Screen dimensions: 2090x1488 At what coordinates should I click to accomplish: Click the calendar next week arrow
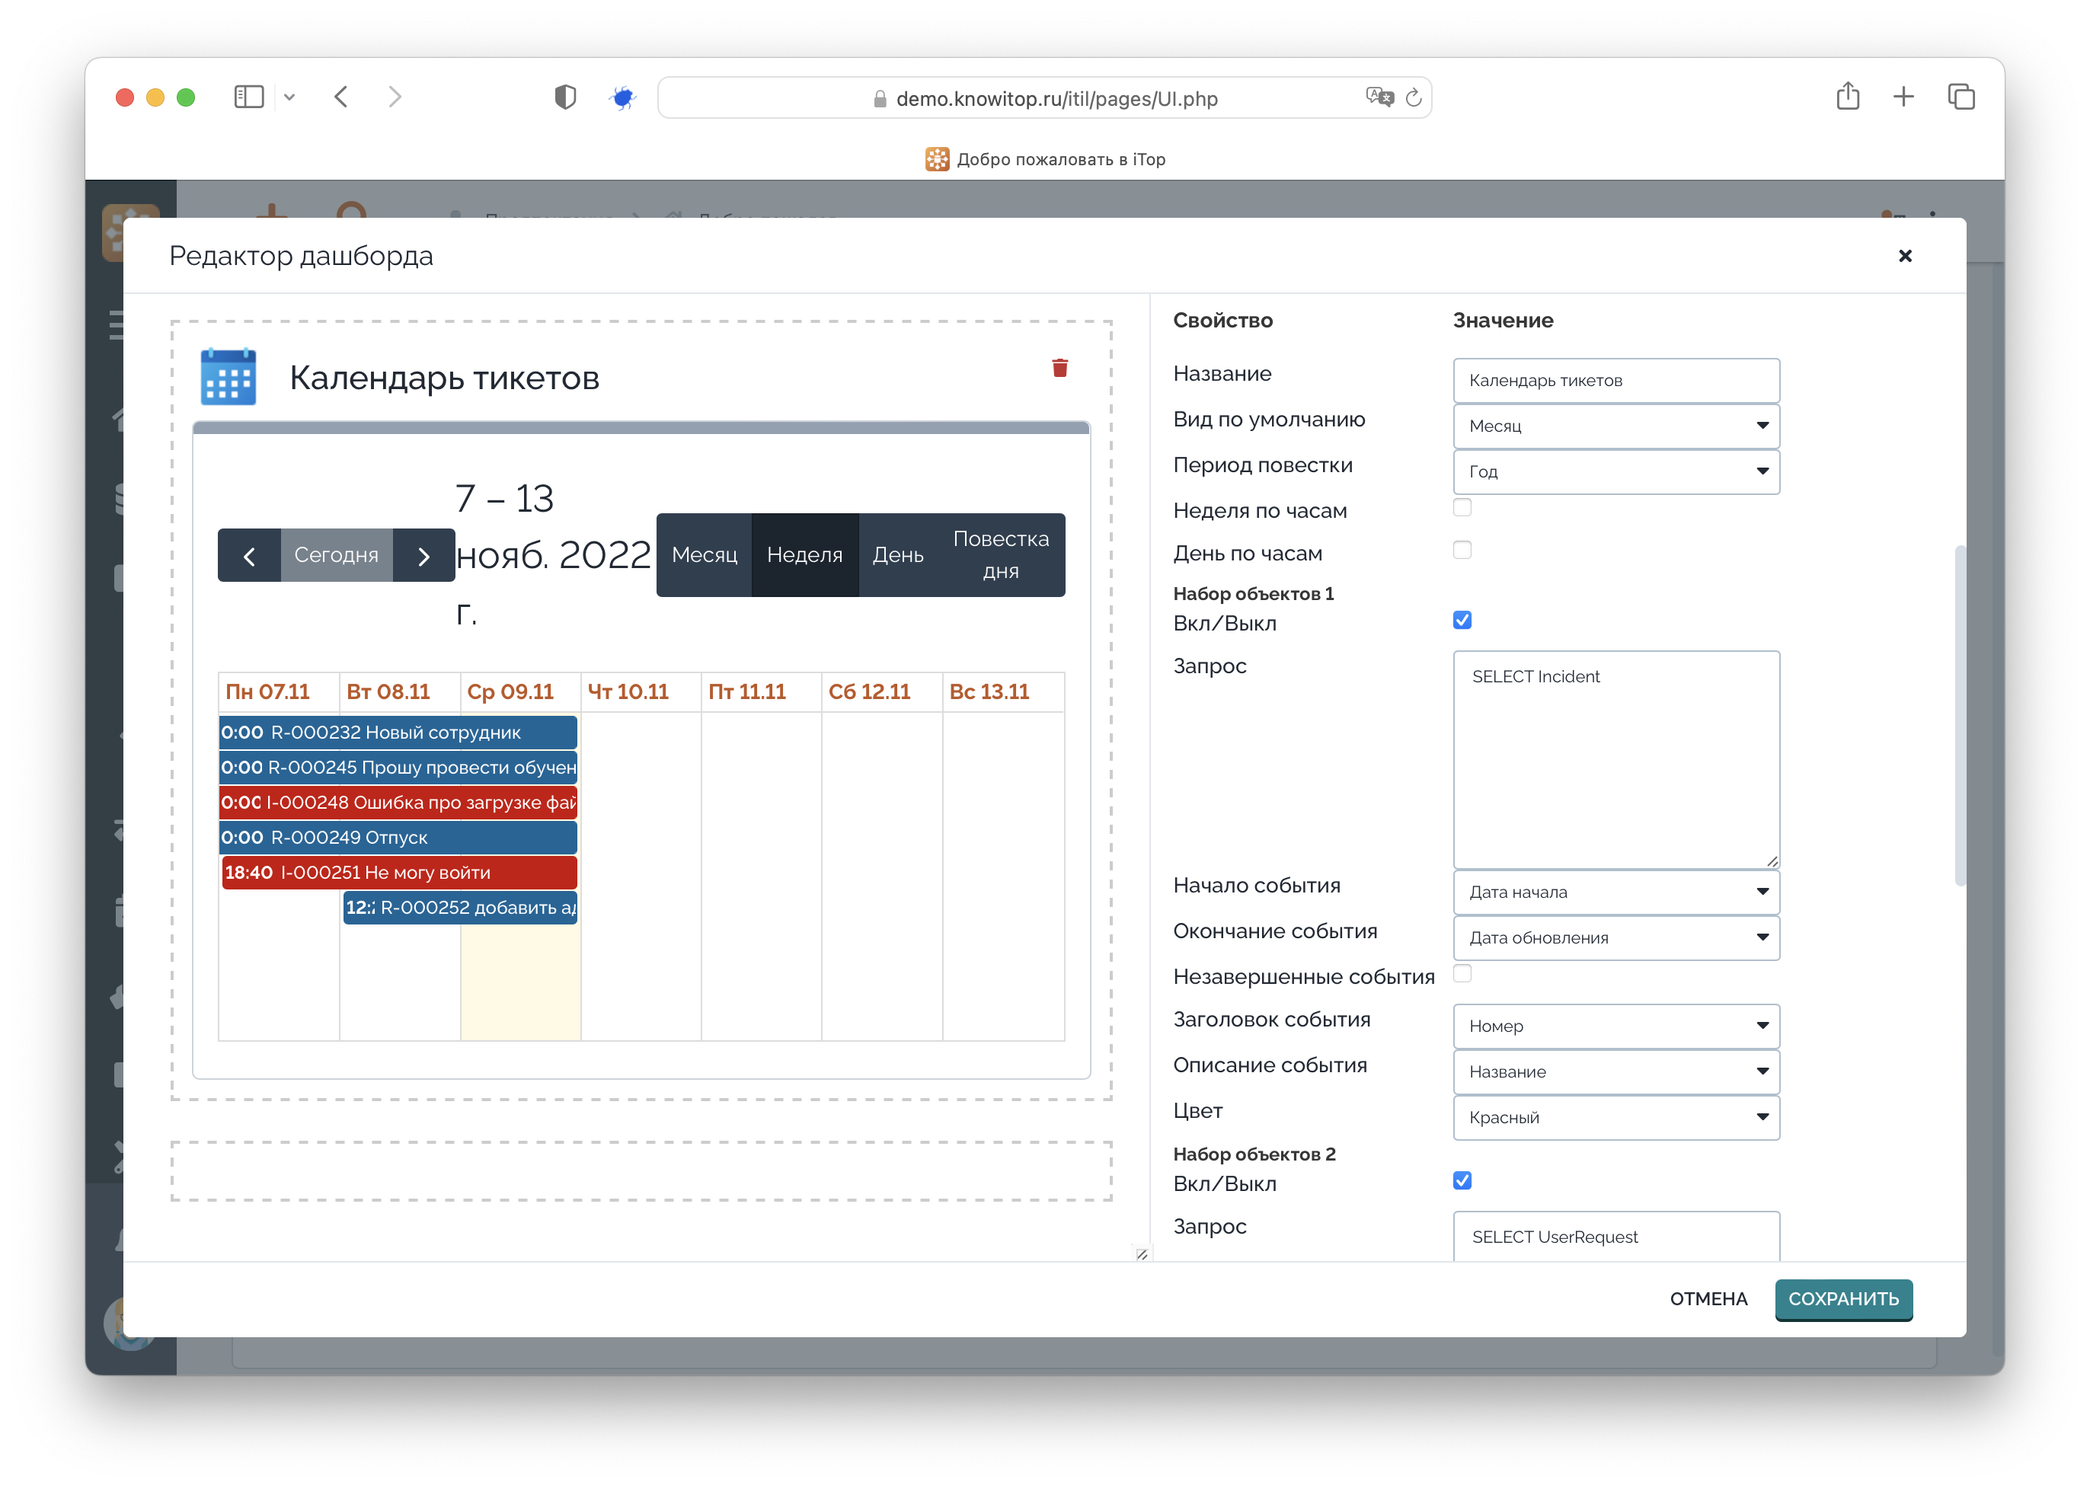(x=423, y=555)
